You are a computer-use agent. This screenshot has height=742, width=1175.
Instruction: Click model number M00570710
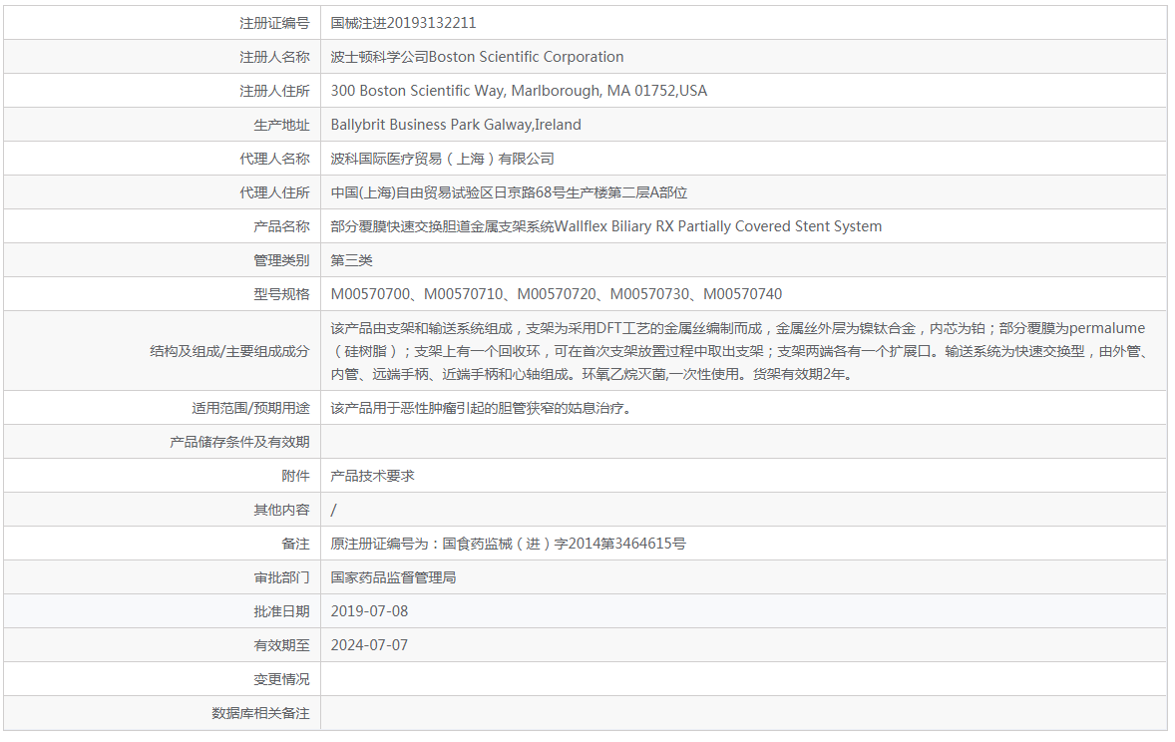464,294
